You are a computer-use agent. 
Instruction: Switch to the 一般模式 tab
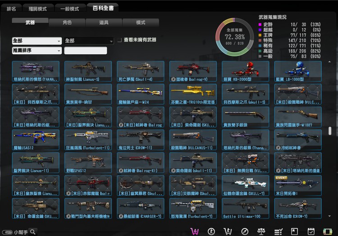click(69, 9)
